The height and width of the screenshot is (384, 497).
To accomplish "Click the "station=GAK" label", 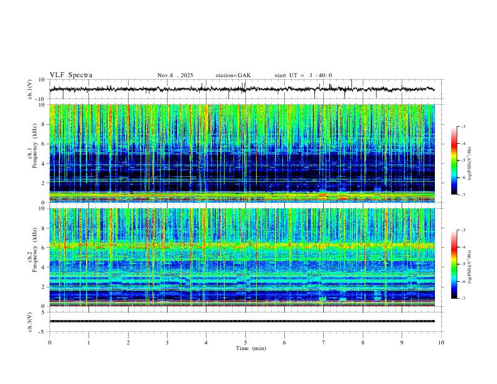I will click(233, 75).
